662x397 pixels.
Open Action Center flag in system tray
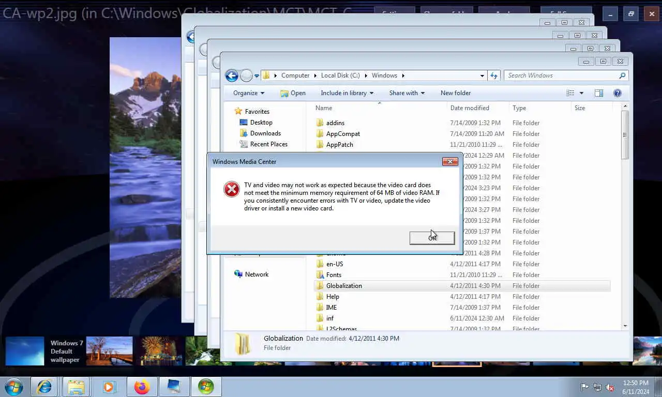[584, 387]
